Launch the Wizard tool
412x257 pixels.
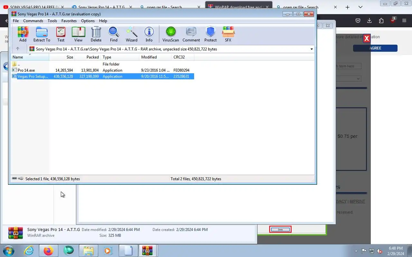coord(131,34)
